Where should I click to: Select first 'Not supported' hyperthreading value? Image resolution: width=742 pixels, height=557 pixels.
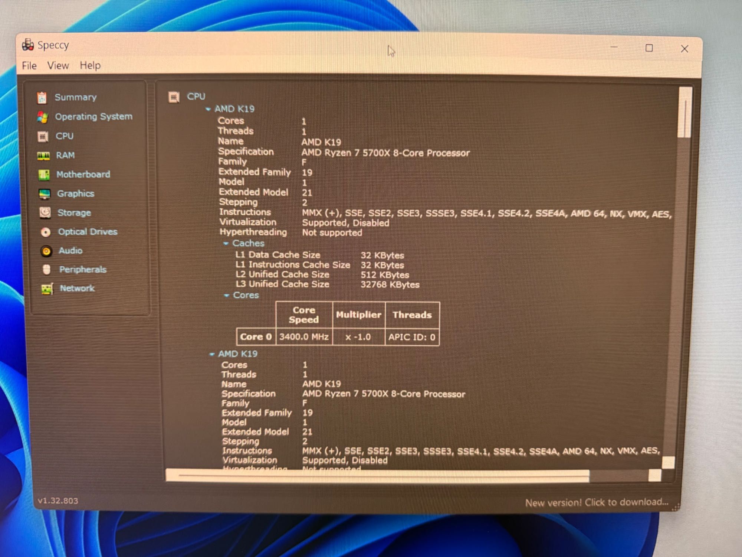332,233
